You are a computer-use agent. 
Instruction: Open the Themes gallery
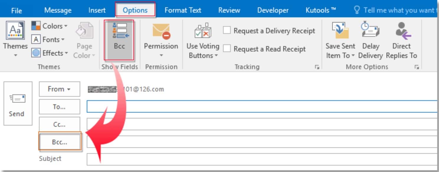(15, 38)
